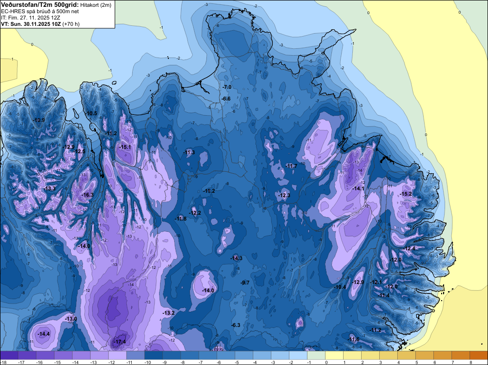Pick legend swatch between 5 and 6
Image resolution: width=488 pixels, height=365 pixels.
[x=424, y=355]
